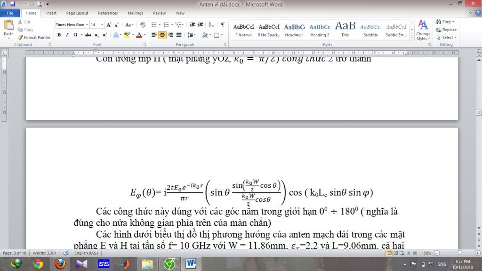Justify the paragraph text

pos(179,35)
